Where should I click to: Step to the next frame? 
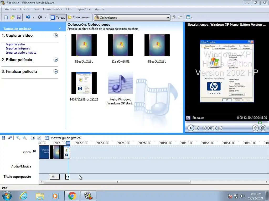(215, 128)
